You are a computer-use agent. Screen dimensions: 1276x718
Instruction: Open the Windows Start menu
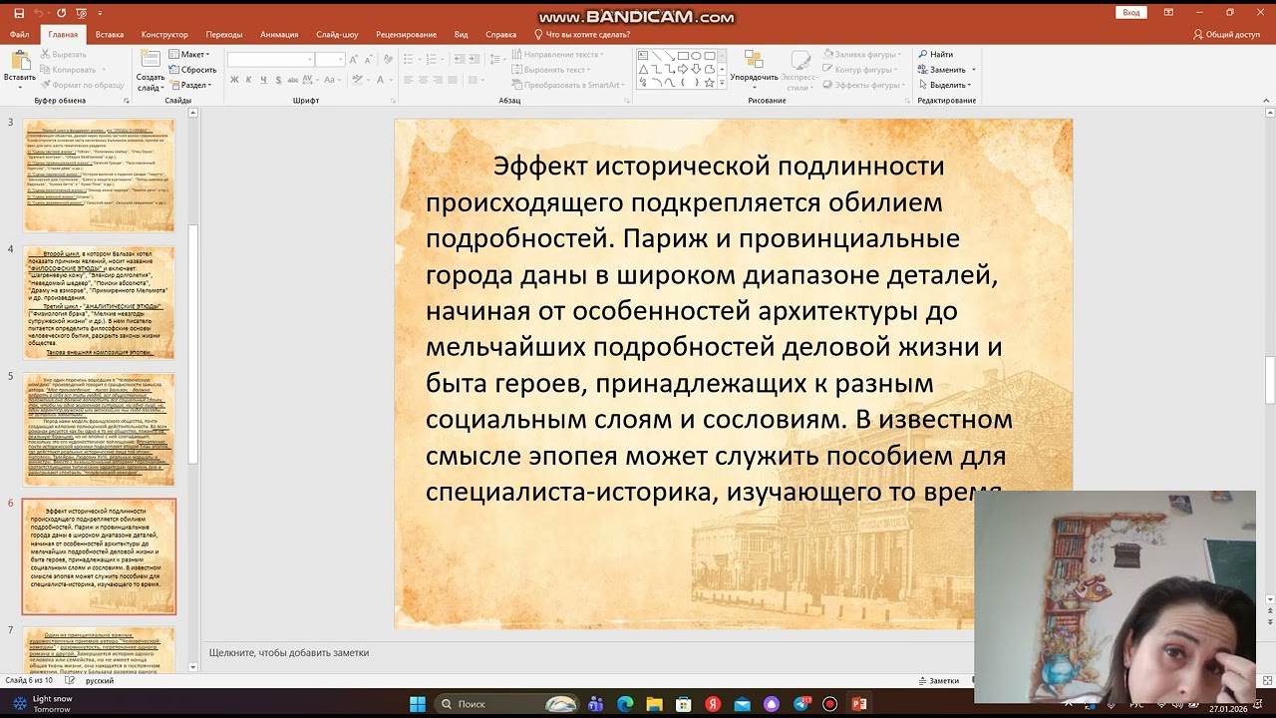(418, 704)
